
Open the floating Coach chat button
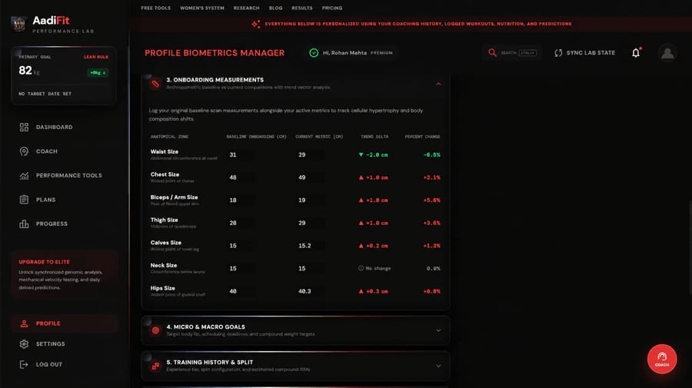pyautogui.click(x=661, y=359)
